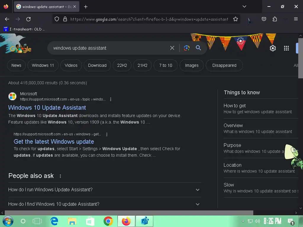
Task: Select the Windows 11 filter chip
Action: pos(43,65)
